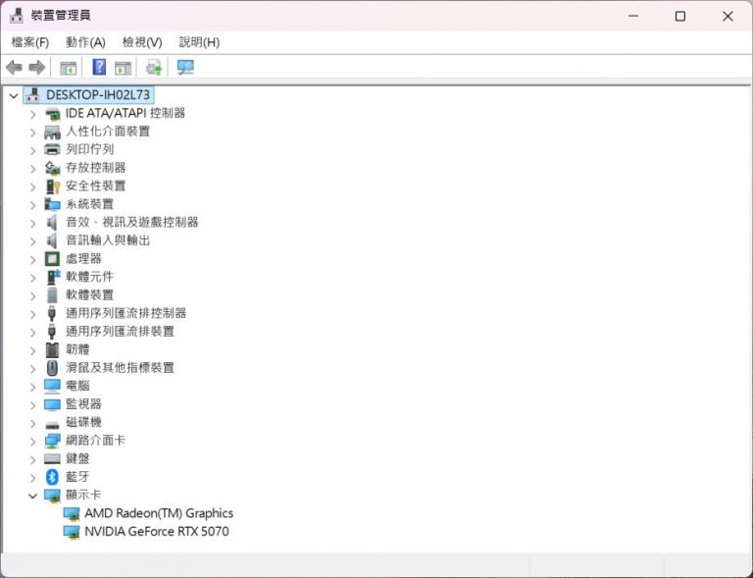Click the USB icon for 通用序列匯流排控制器
Viewport: 753px width, 578px height.
(x=52, y=313)
